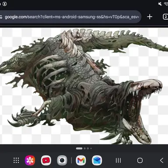The width and height of the screenshot is (168, 168).
Task: Open the app drawer grid icon
Action: pyautogui.click(x=16, y=161)
